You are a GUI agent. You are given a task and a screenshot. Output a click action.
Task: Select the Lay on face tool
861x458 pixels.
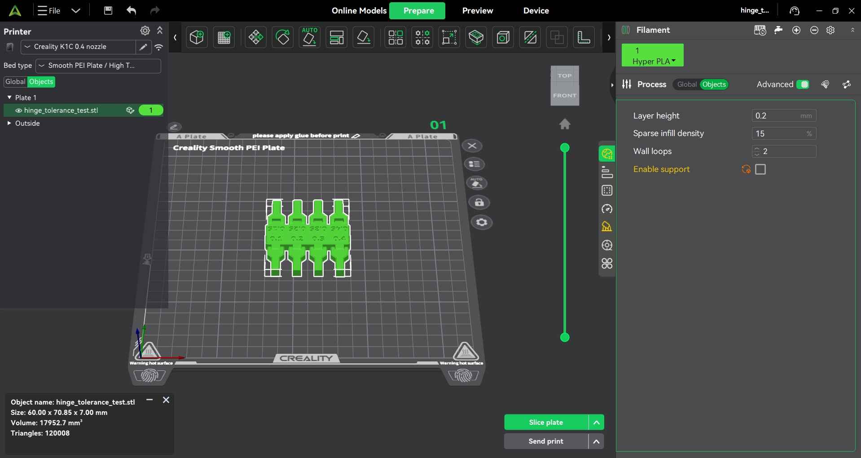(364, 37)
